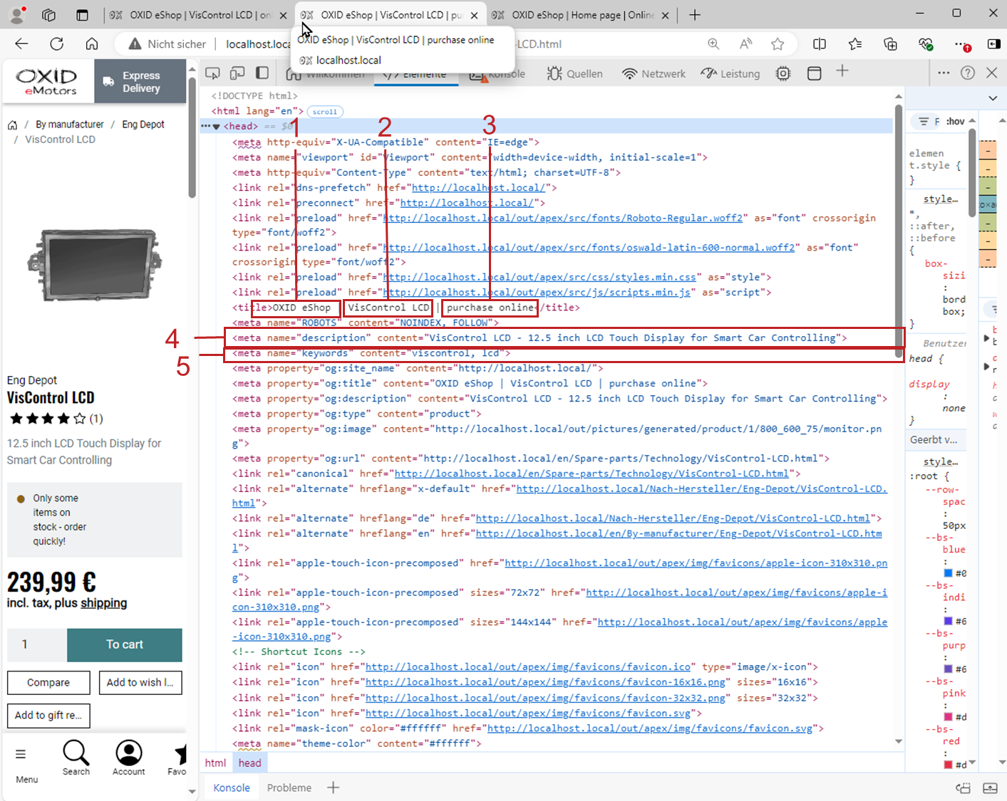Open the Quellen (Sources) tab
This screenshot has height=801, width=1007.
[575, 73]
